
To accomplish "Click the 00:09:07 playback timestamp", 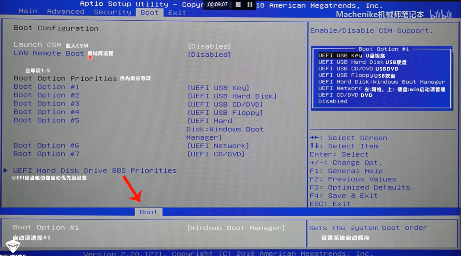I will pyautogui.click(x=217, y=5).
